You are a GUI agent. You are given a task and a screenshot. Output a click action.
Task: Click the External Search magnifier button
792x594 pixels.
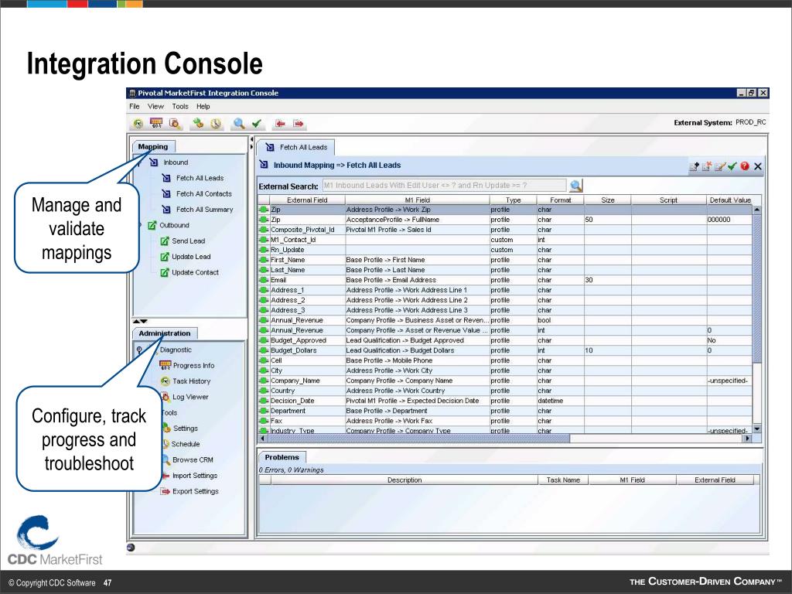click(575, 186)
